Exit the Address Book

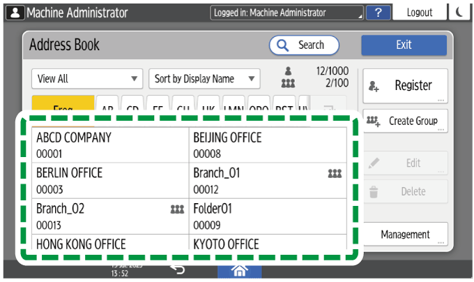404,45
